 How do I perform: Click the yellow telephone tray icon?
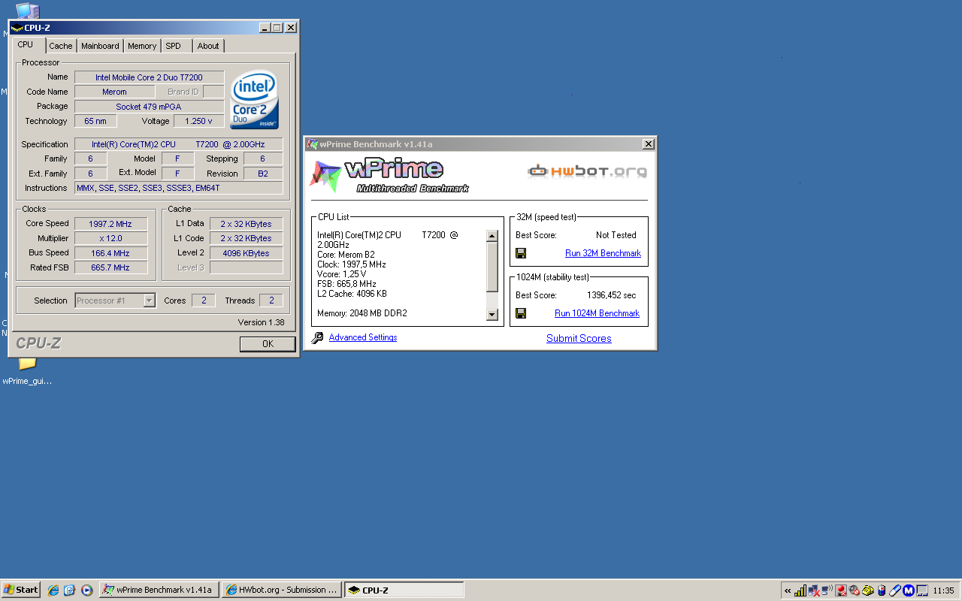868,590
